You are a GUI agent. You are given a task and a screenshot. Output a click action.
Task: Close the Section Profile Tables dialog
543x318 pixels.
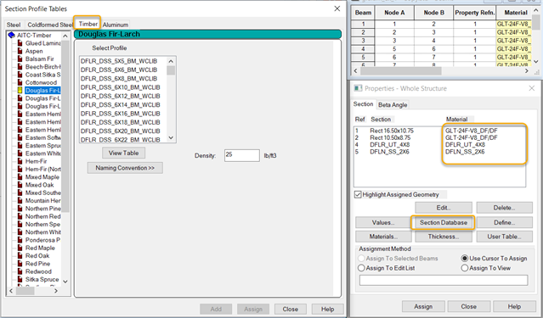337,8
